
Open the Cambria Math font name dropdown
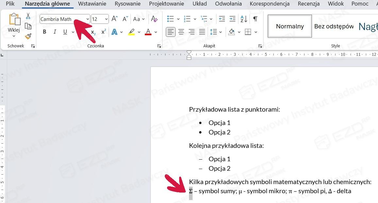click(x=87, y=19)
